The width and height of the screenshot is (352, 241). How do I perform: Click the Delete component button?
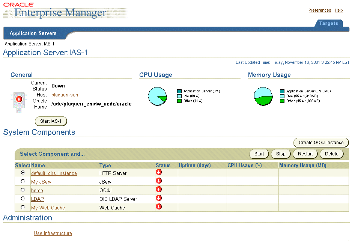(332, 154)
